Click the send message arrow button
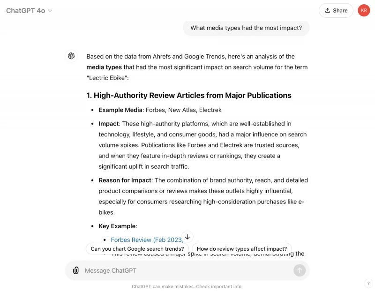 click(x=300, y=270)
